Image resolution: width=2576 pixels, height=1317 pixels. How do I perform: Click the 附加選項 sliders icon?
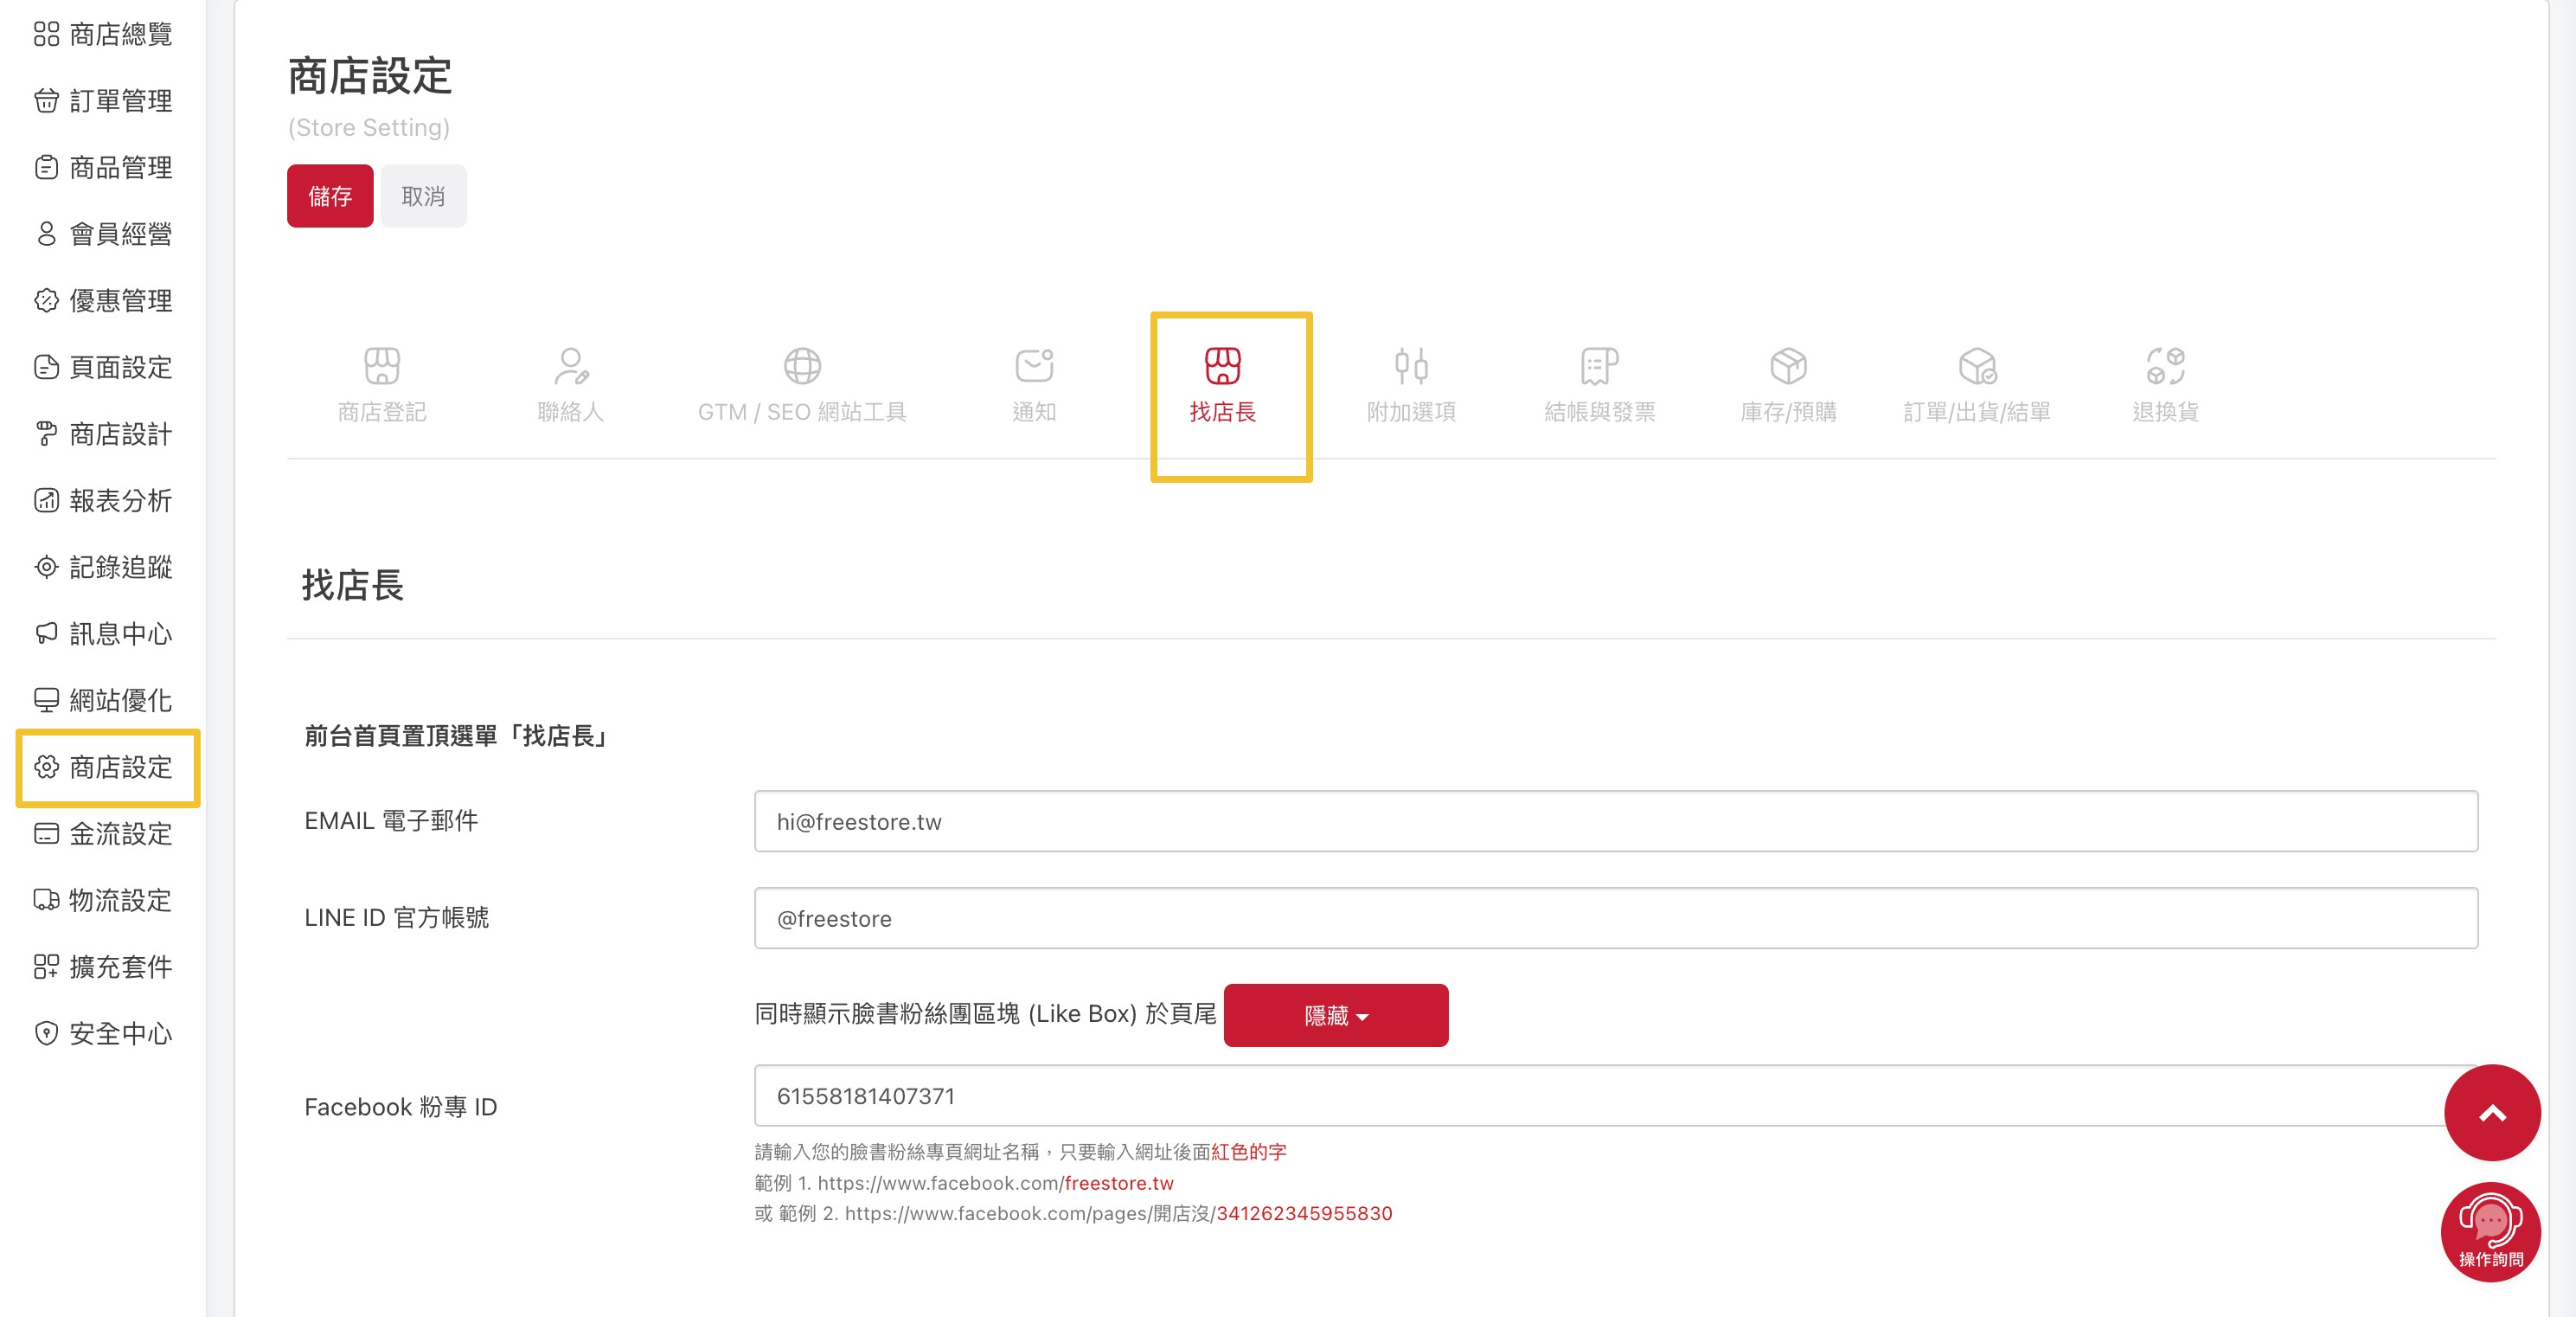pyautogui.click(x=1411, y=366)
